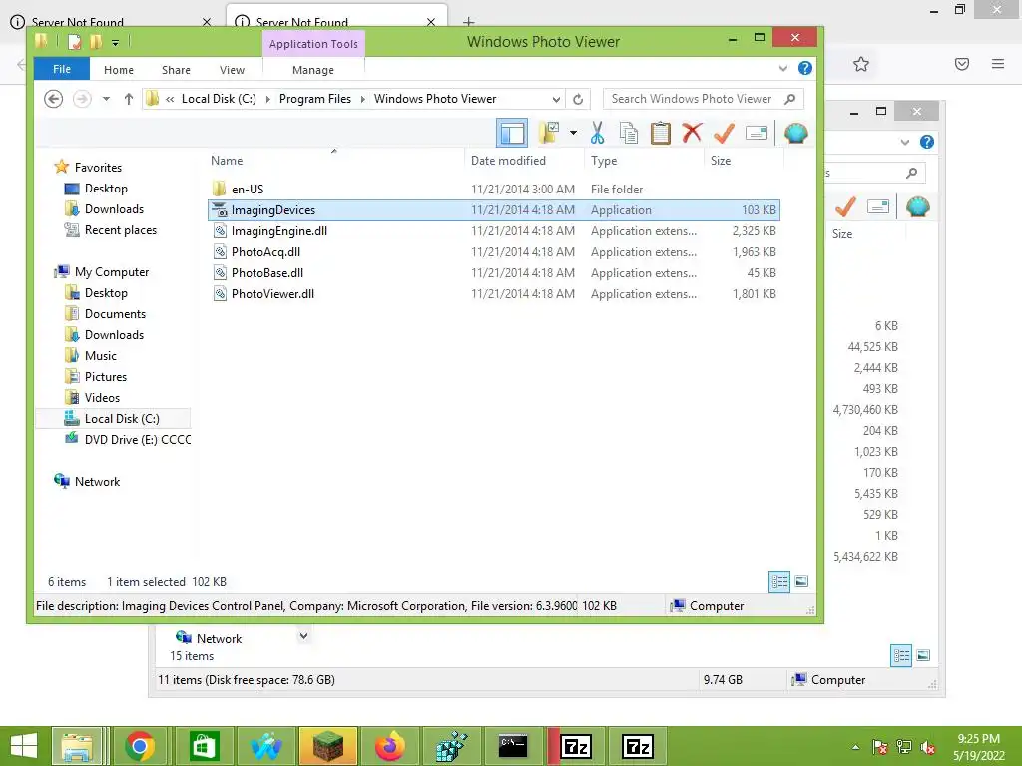Image resolution: width=1022 pixels, height=766 pixels.
Task: Switch to large icons view in status area
Action: click(801, 581)
